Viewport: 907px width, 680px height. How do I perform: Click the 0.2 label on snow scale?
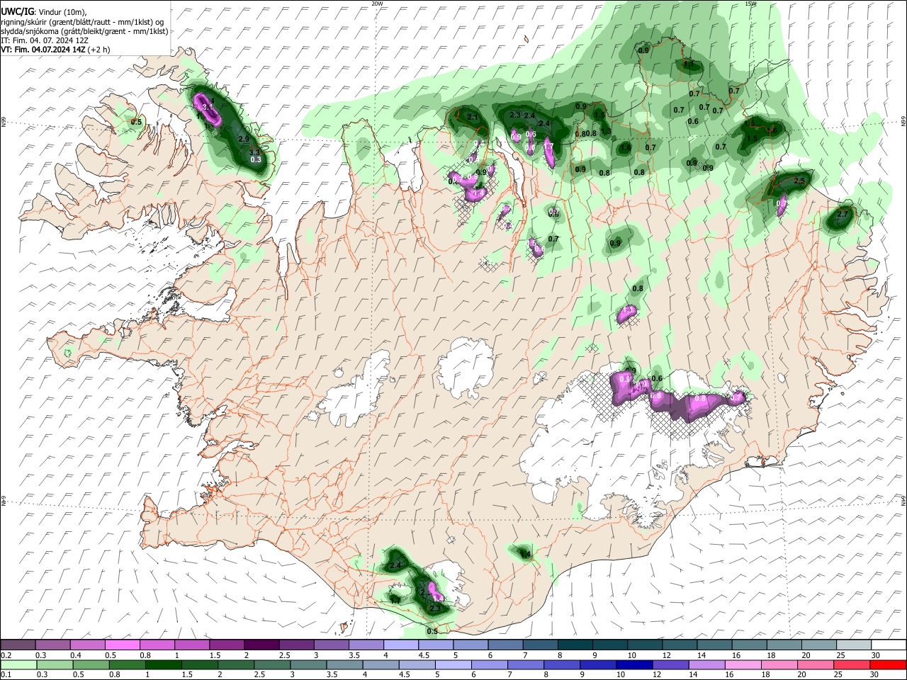tap(5, 655)
